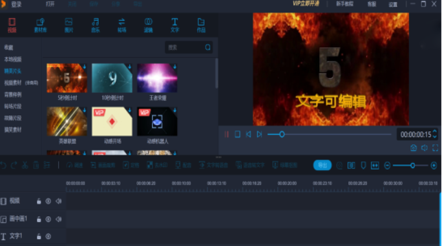Open the 文字 text tab

(x=174, y=25)
